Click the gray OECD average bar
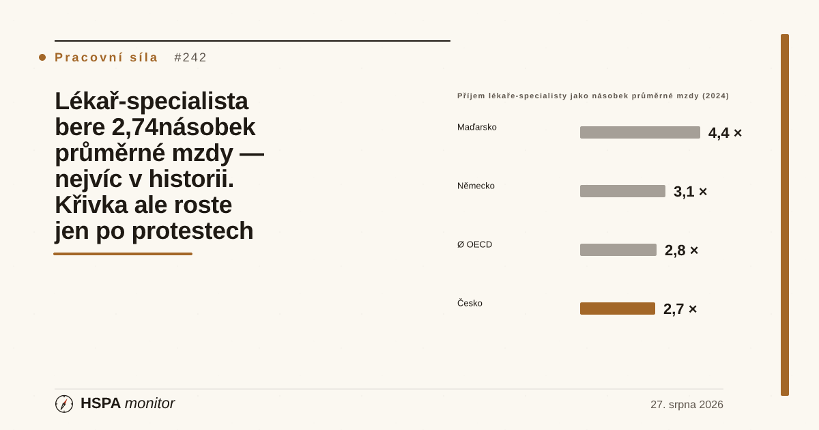The image size is (819, 430). pos(618,250)
